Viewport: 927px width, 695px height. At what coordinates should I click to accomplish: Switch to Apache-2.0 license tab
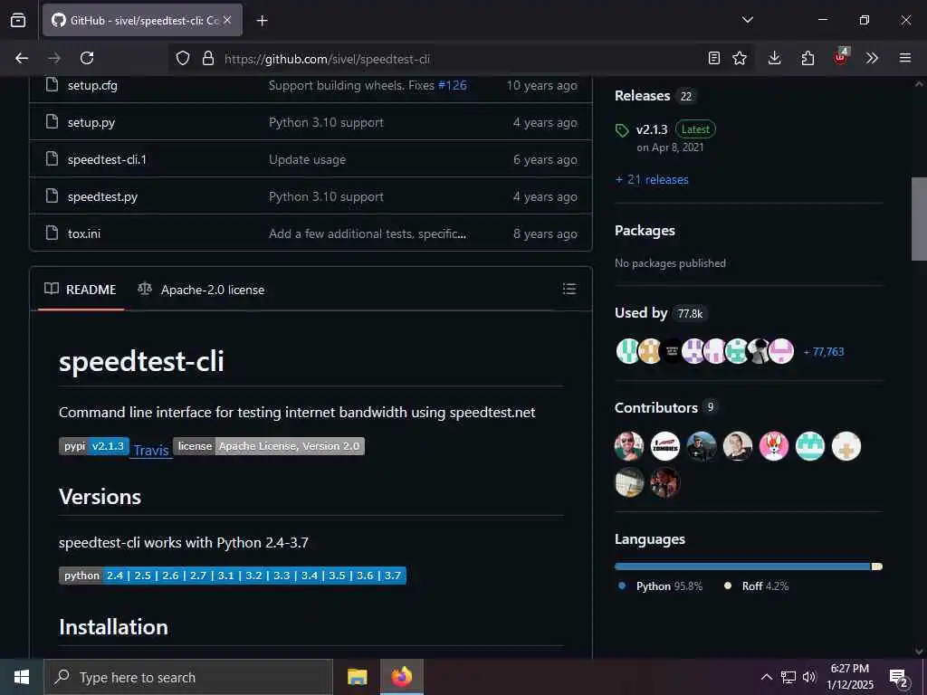tap(202, 290)
